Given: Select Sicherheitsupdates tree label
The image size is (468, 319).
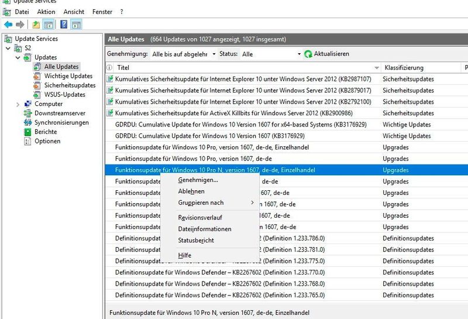Looking at the screenshot, I should click(70, 85).
